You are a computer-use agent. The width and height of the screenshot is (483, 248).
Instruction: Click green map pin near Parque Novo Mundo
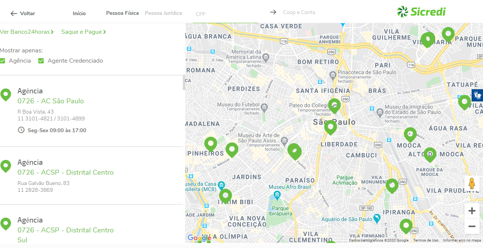[x=448, y=34]
